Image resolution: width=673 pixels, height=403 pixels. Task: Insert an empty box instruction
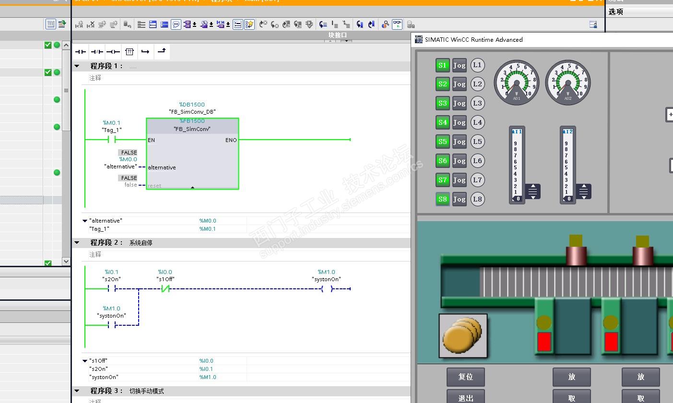130,52
